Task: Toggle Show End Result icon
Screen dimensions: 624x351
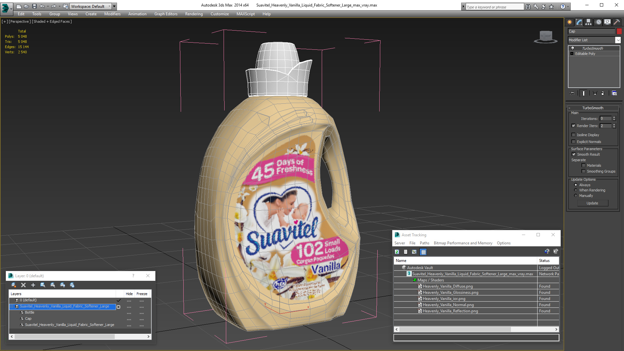Action: pyautogui.click(x=584, y=93)
